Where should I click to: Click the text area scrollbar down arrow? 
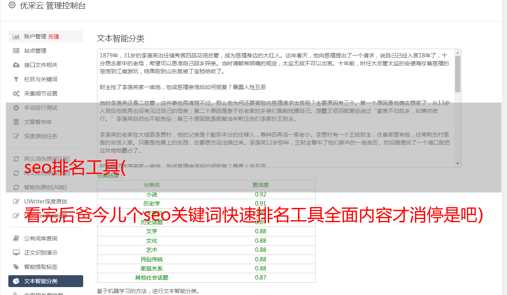[457, 164]
